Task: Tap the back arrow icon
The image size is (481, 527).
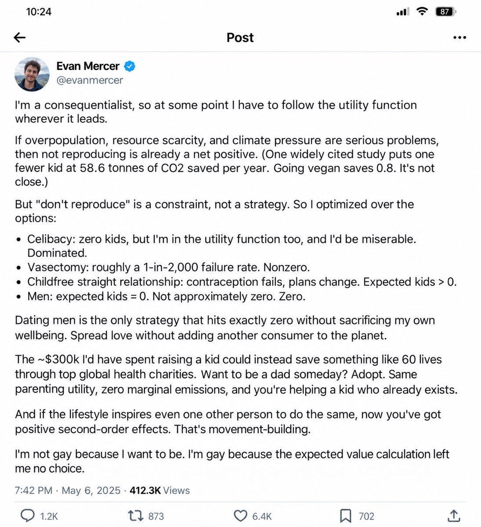Action: point(20,38)
